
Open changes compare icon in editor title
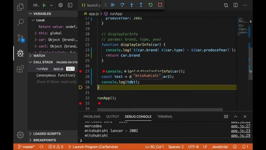coord(226,5)
